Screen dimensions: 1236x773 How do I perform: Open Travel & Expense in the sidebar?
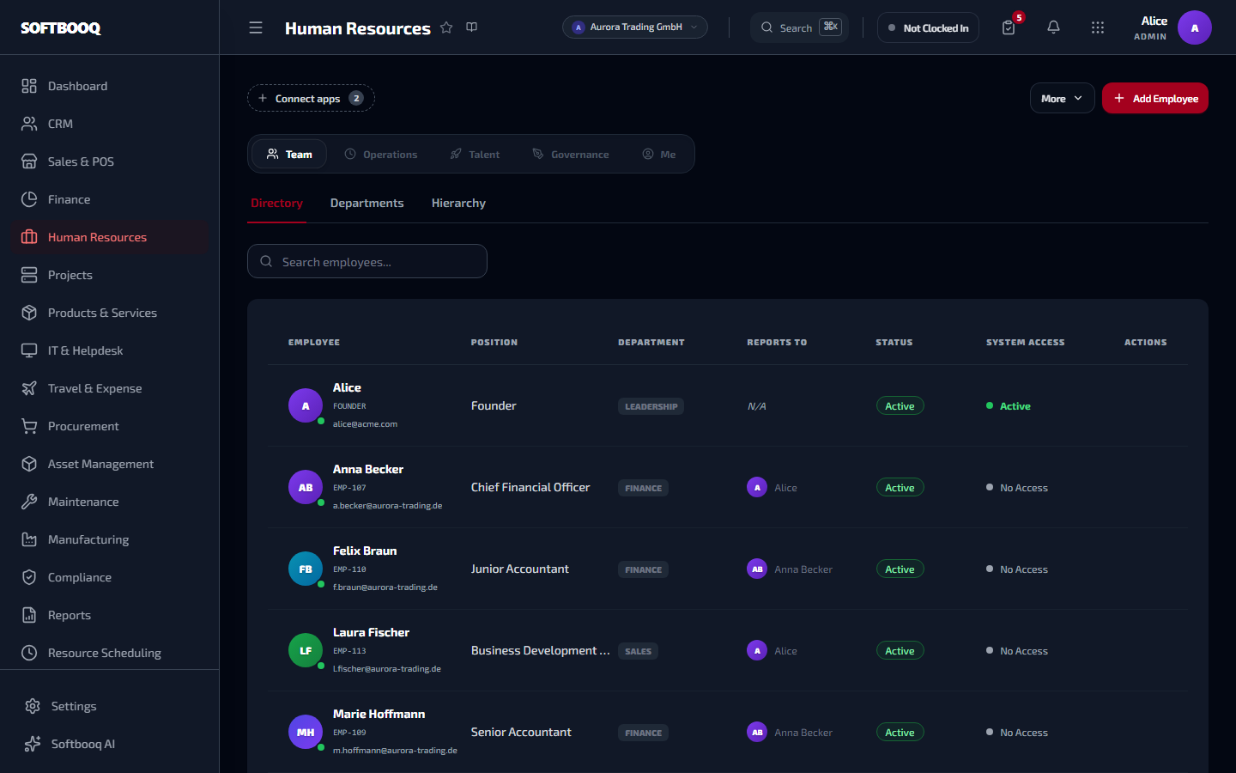click(110, 388)
